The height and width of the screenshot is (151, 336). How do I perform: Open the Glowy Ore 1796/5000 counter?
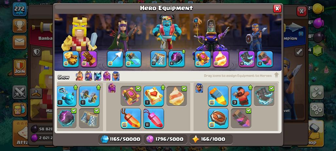pyautogui.click(x=165, y=139)
